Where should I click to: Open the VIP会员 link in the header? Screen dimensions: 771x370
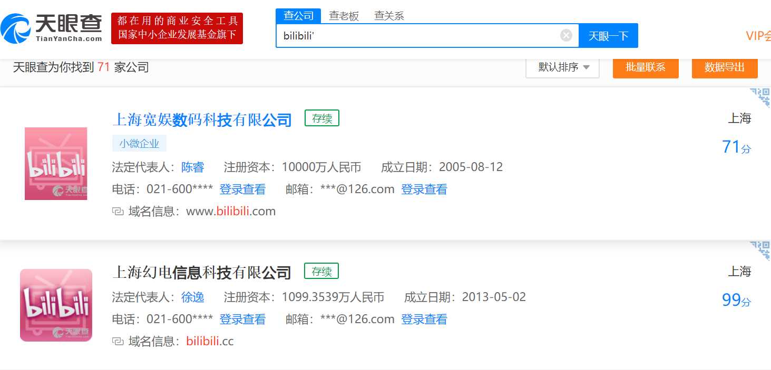(758, 36)
